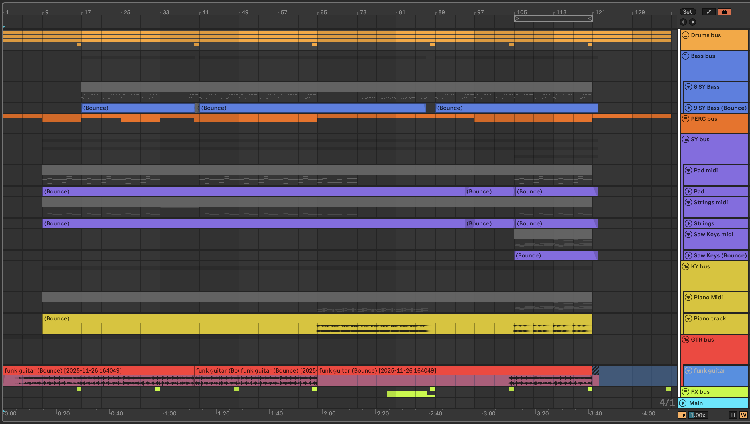
Task: Click bar 65 in the timeline ruler
Action: (323, 12)
